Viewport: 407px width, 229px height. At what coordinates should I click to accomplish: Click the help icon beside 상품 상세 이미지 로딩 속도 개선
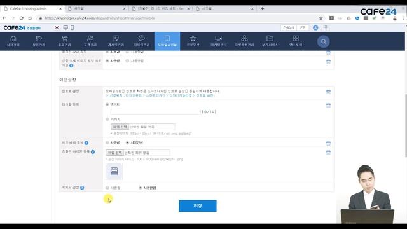(71, 66)
